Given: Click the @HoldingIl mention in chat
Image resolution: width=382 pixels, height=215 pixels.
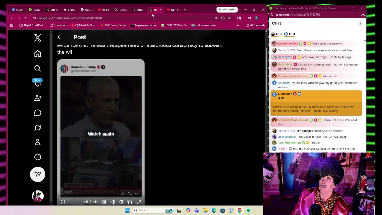Looking at the screenshot, I should click(x=304, y=131).
